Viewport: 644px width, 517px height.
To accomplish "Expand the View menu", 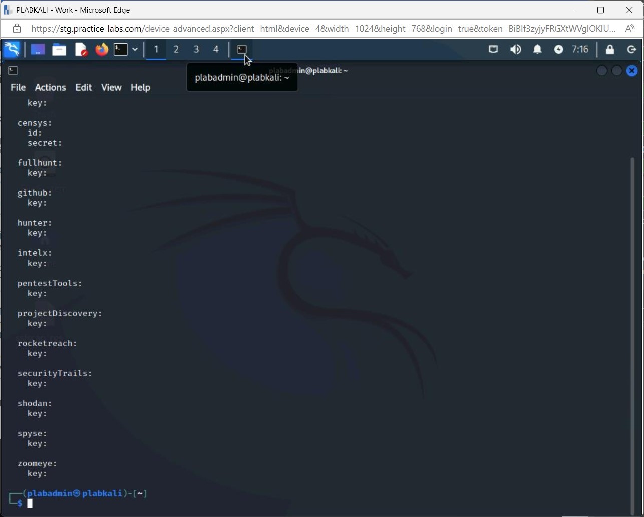I will click(x=111, y=87).
